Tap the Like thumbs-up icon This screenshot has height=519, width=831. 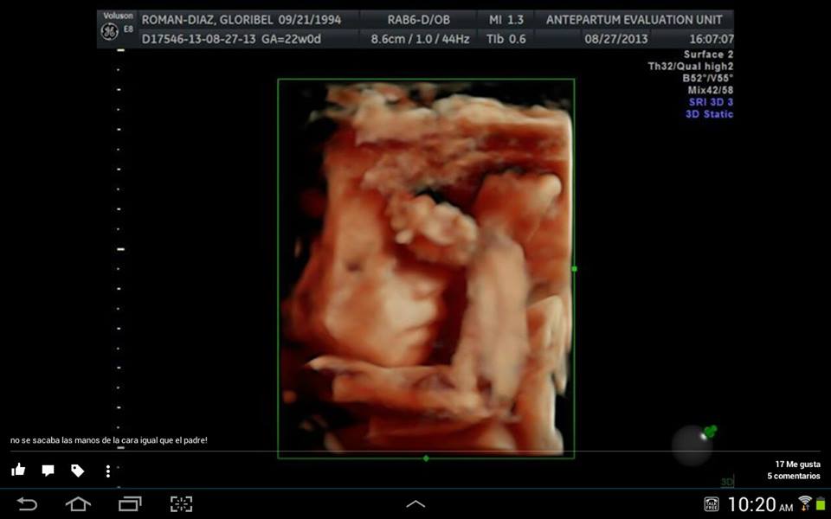(x=18, y=471)
